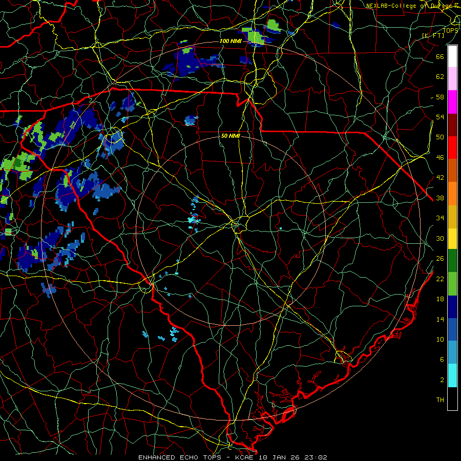This screenshot has height=461, width=461.
Task: Click the dark orange legend swatch
Action: (x=452, y=170)
